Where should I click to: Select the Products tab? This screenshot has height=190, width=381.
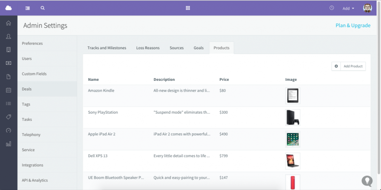[x=221, y=48]
